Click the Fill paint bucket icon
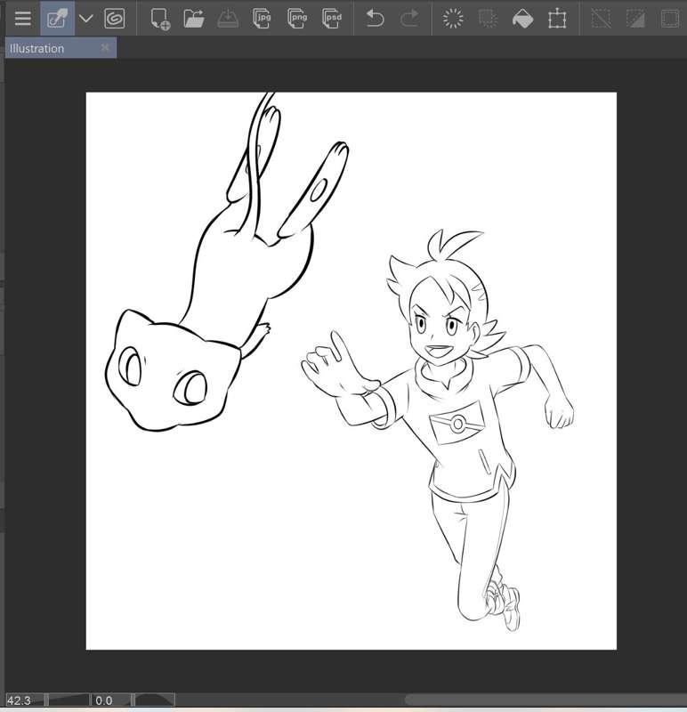The width and height of the screenshot is (687, 712). [x=522, y=19]
